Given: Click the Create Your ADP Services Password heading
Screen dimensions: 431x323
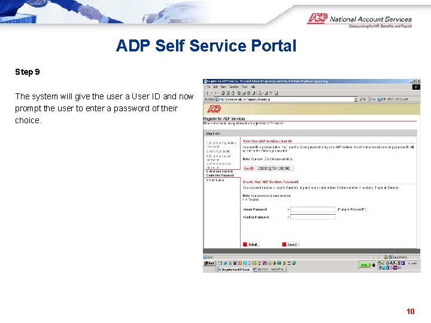Looking at the screenshot, I should [271, 182].
